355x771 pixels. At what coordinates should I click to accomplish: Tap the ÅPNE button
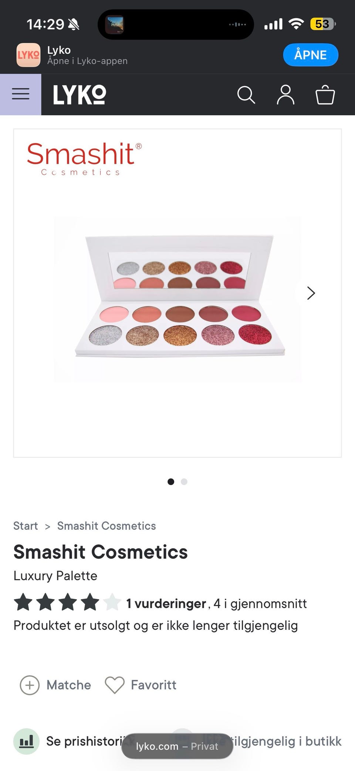point(311,55)
